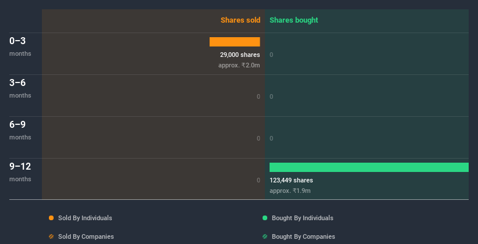Click the green Bought By Individuals legend dot

coord(265,218)
